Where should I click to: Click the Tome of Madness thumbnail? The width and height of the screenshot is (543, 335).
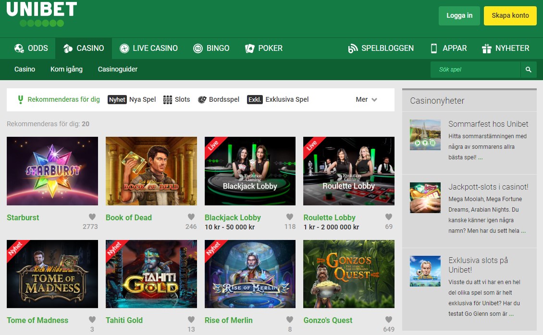point(52,274)
